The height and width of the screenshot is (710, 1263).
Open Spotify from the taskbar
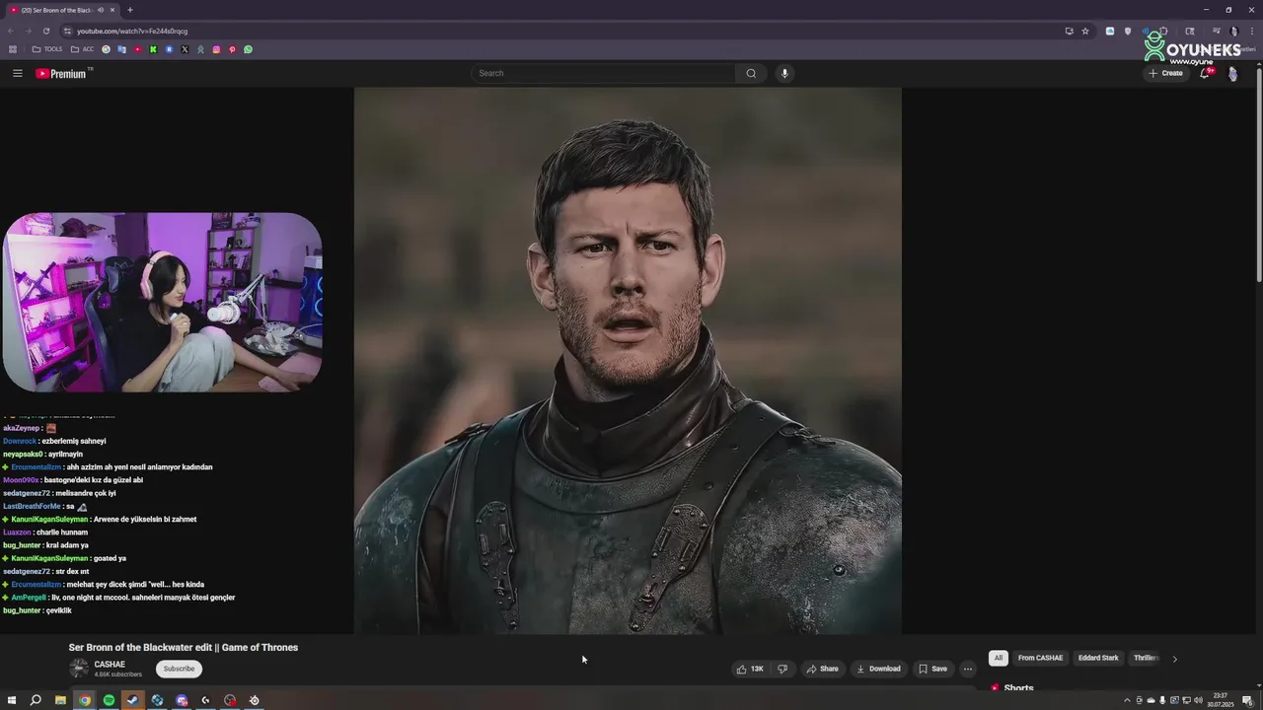tap(109, 700)
